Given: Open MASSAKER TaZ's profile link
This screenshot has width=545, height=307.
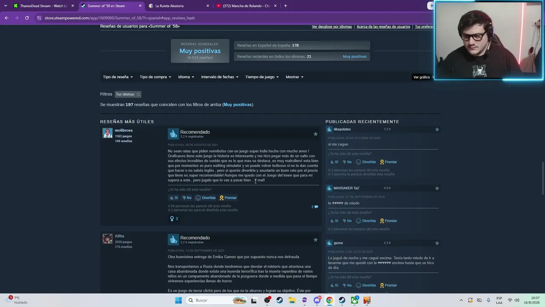Looking at the screenshot, I should pyautogui.click(x=346, y=188).
